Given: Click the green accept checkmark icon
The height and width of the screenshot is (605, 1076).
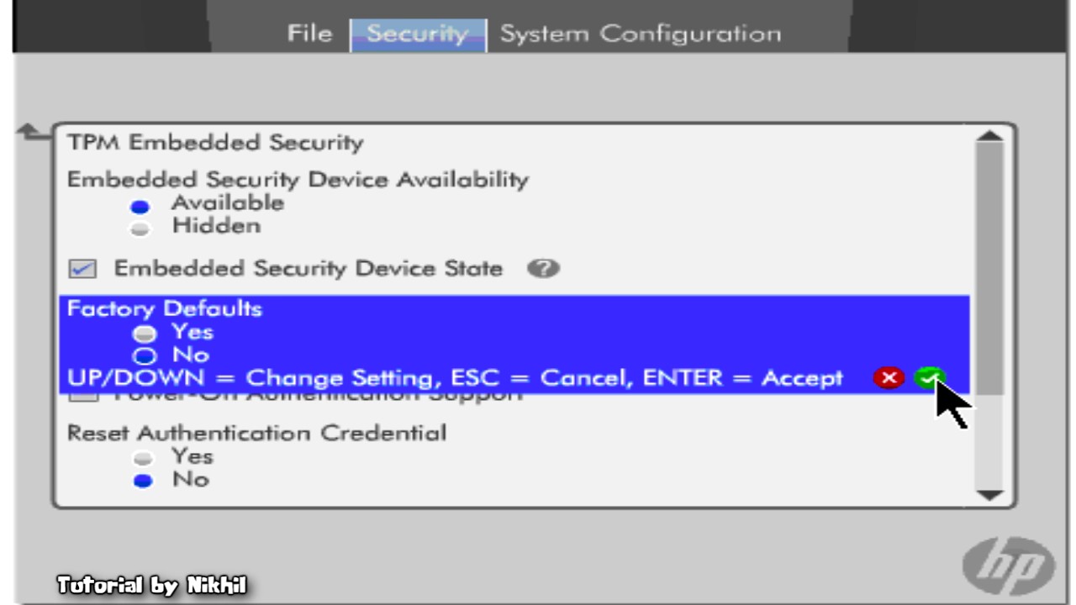Looking at the screenshot, I should click(x=929, y=378).
